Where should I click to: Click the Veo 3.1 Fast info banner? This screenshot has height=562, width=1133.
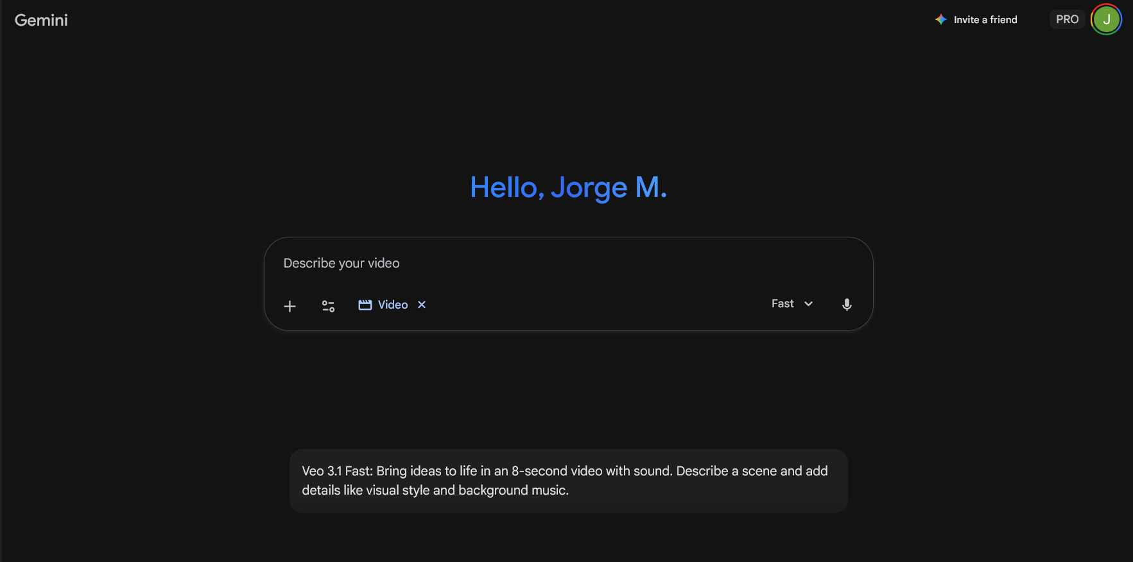(568, 481)
